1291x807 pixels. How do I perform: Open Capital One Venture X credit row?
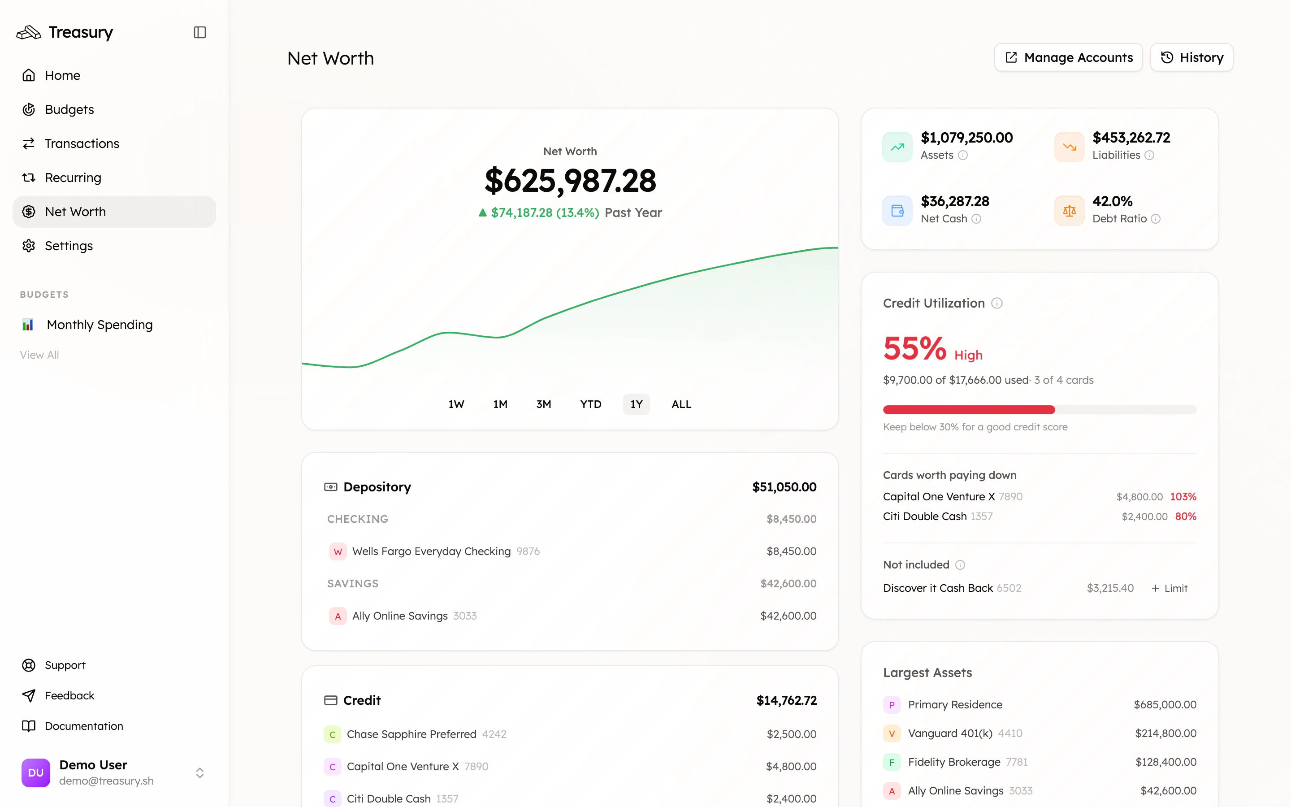[571, 767]
